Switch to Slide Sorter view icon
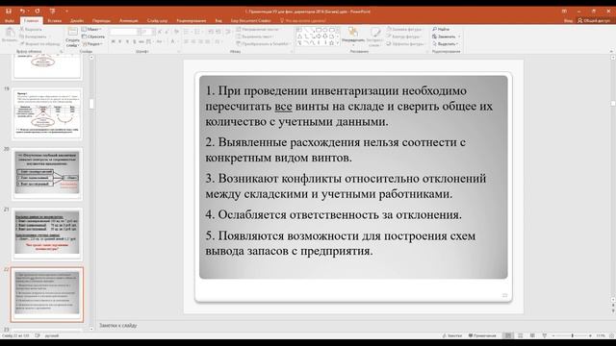Screen dimensions: 616x346 (x=520, y=335)
